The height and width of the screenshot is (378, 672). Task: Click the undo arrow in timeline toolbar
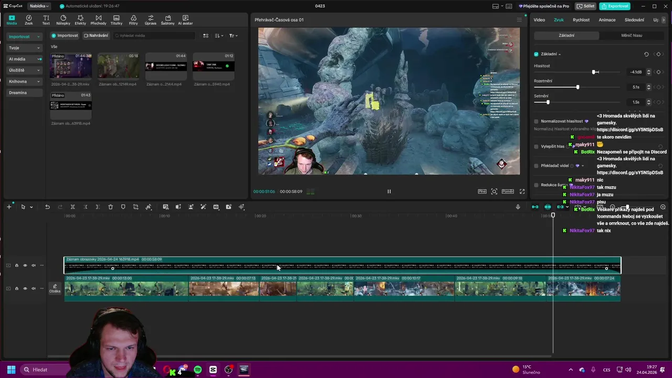47,207
